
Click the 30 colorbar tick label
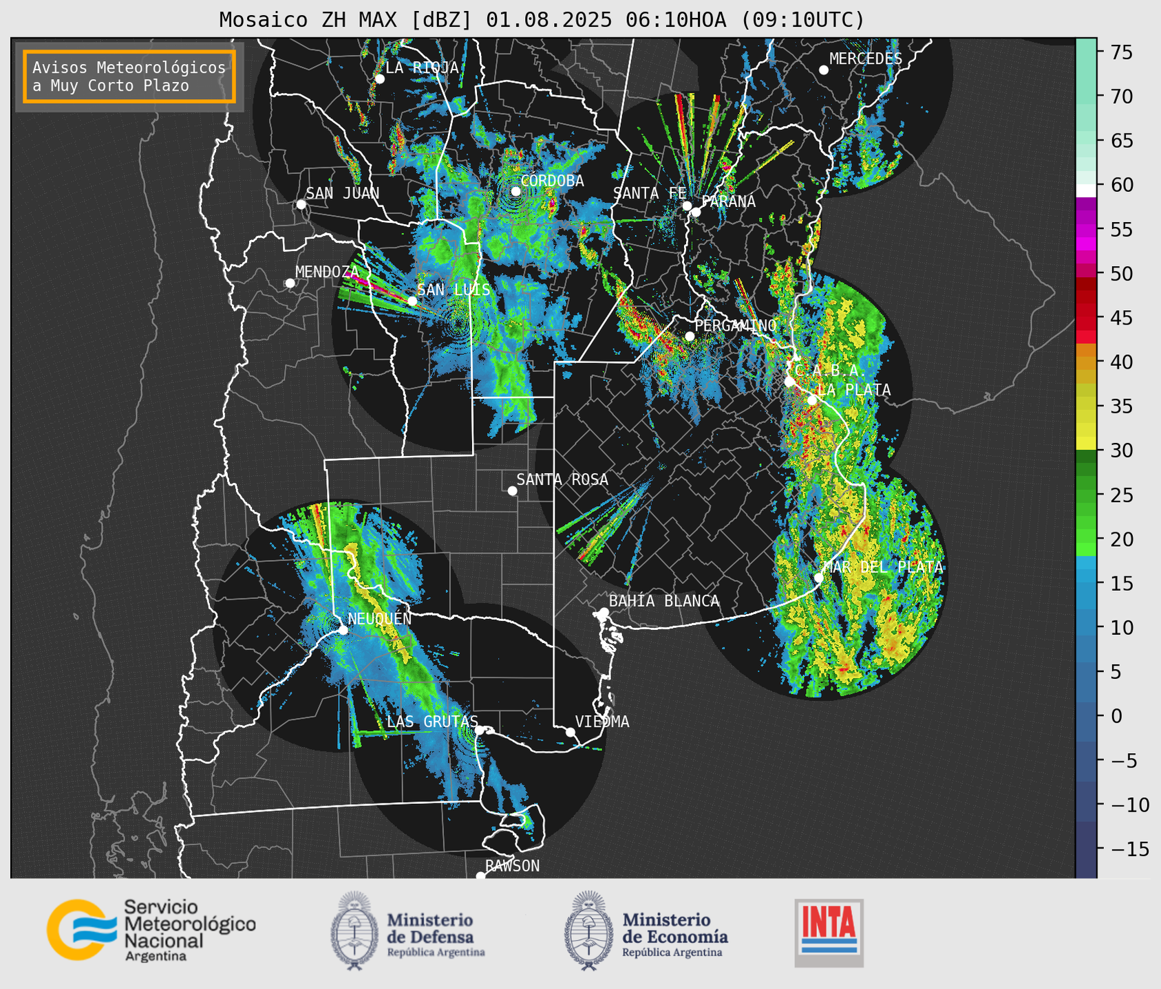coord(1120,450)
